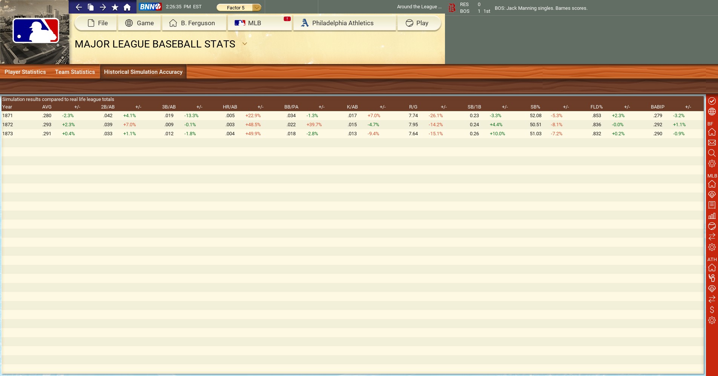Switch to the Player Statistics tab
This screenshot has width=718, height=376.
click(25, 72)
